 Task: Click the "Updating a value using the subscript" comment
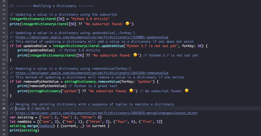point(64,15)
